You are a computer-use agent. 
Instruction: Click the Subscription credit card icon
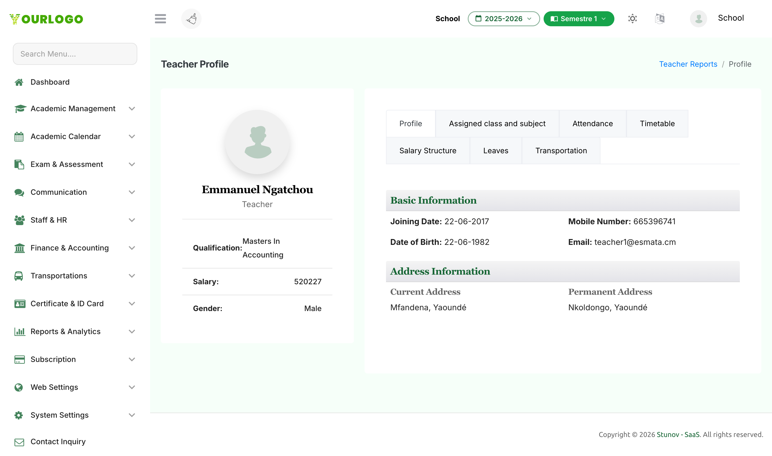coord(19,360)
